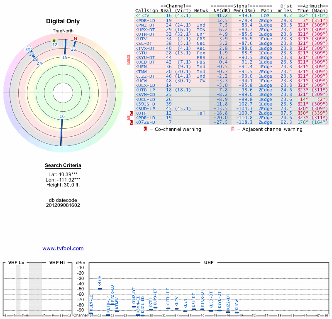This screenshot has height=319, width=332.
Task: Click the KUCL-LD callsign in the table
Action: pos(145,99)
